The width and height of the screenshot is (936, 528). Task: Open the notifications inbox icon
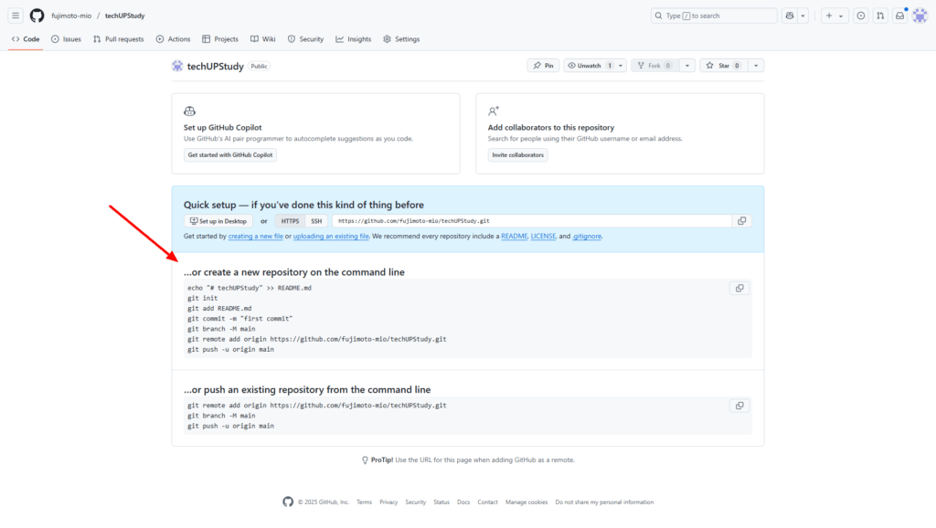click(x=899, y=16)
